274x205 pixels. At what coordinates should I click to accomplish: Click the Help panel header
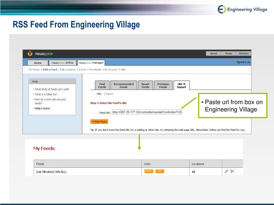pos(52,81)
